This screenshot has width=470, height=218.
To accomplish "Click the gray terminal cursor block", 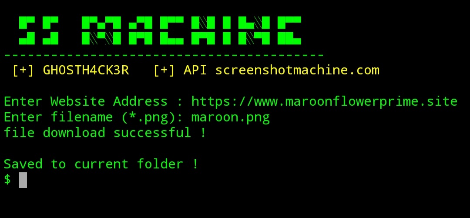I will [x=23, y=180].
